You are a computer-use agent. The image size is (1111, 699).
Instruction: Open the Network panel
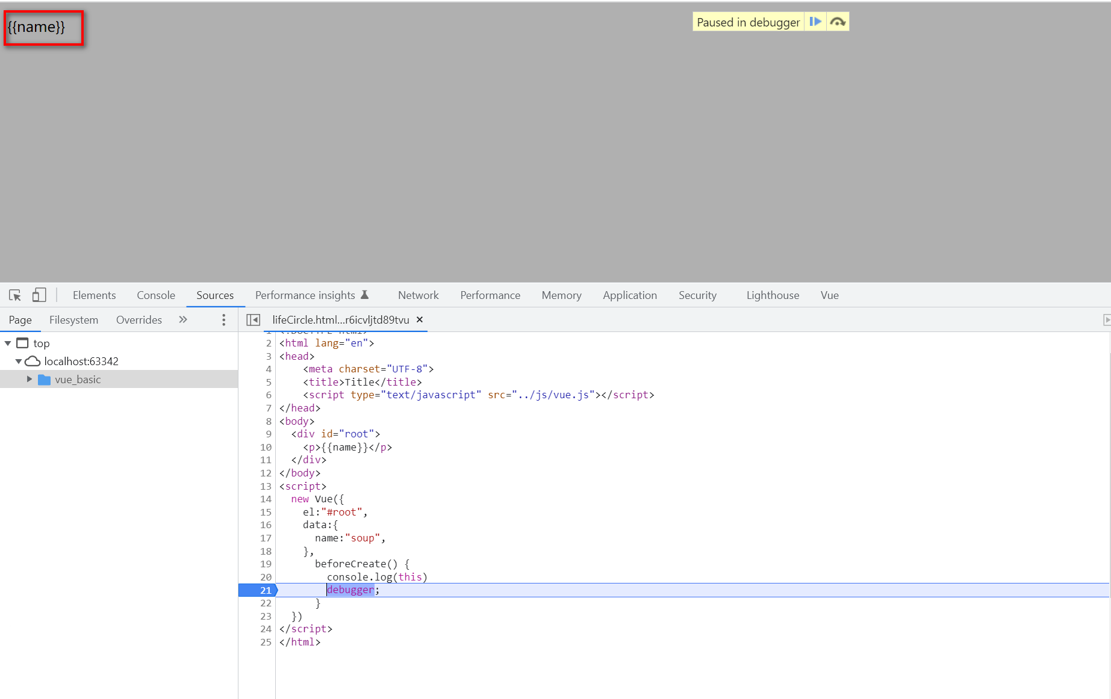tap(418, 295)
